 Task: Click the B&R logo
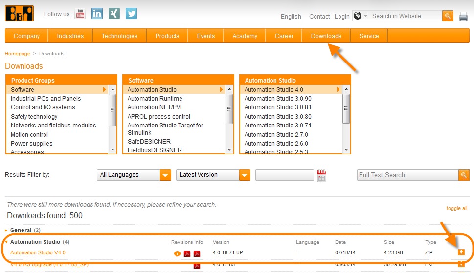(x=20, y=13)
